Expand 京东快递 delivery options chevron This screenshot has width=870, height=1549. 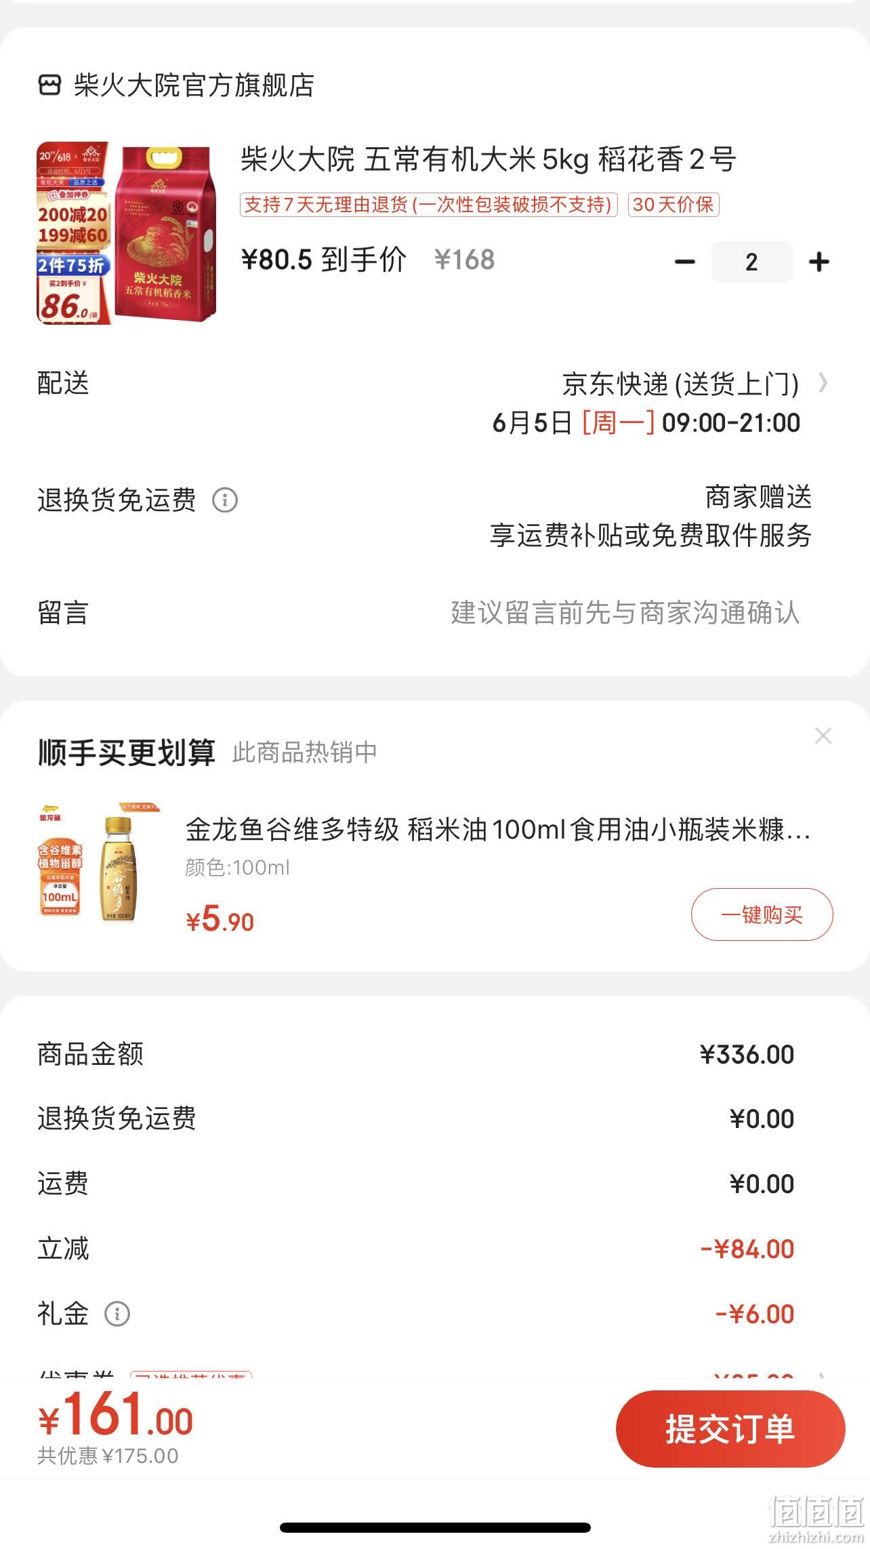point(823,383)
